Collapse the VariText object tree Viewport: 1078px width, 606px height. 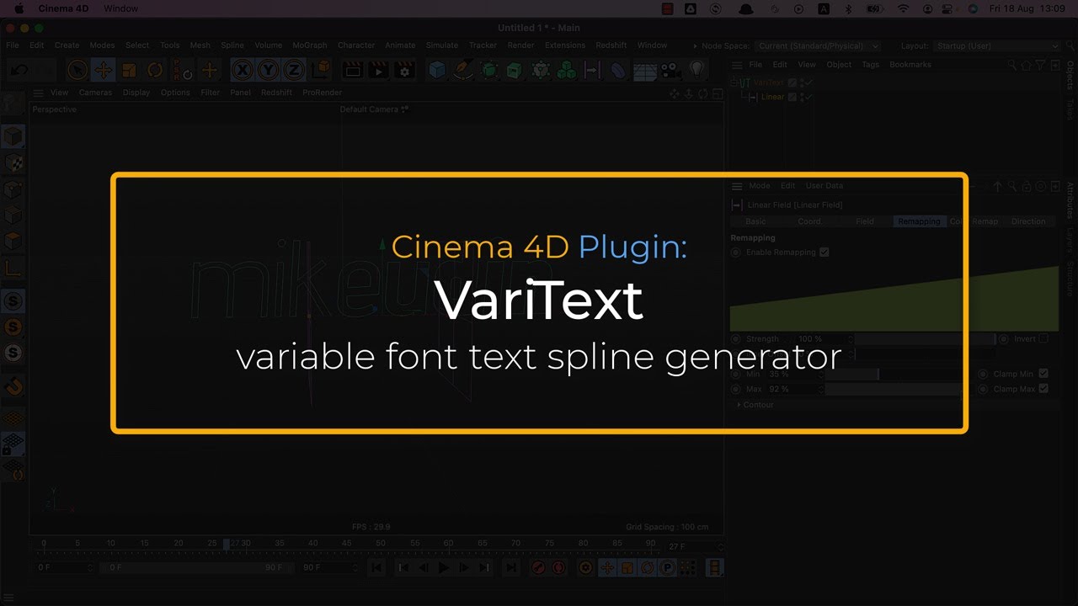(734, 82)
